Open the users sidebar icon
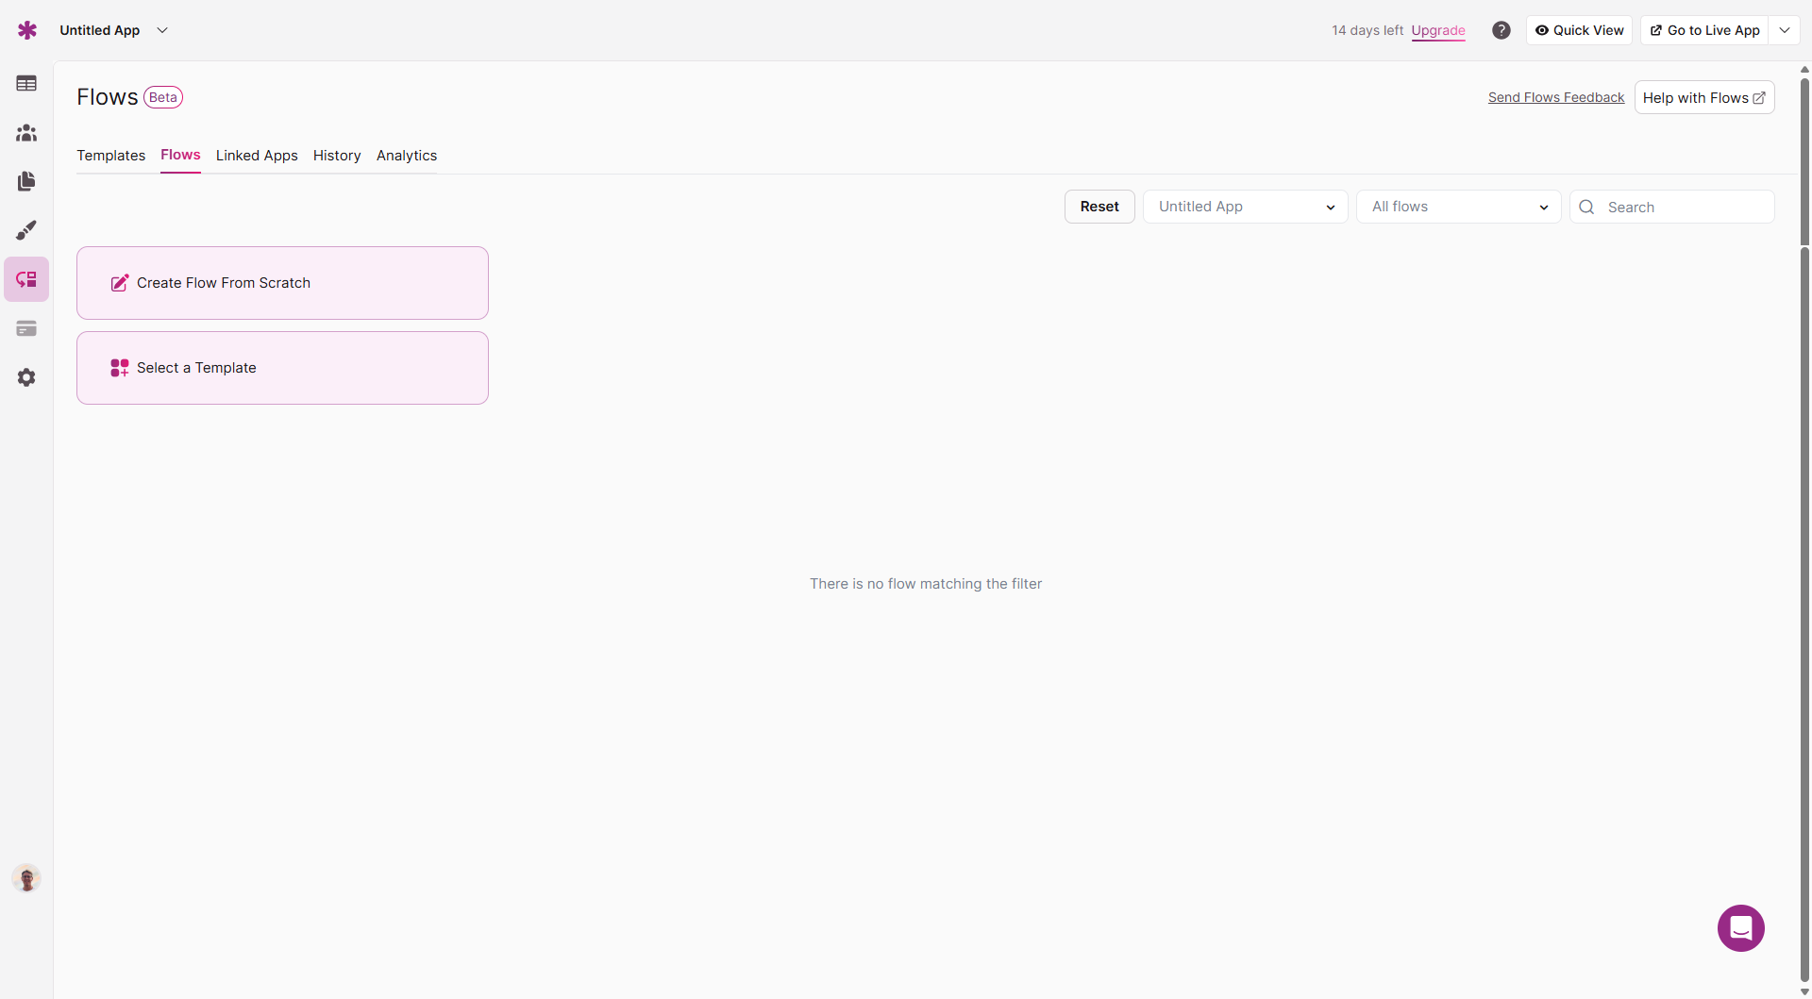 click(x=26, y=133)
